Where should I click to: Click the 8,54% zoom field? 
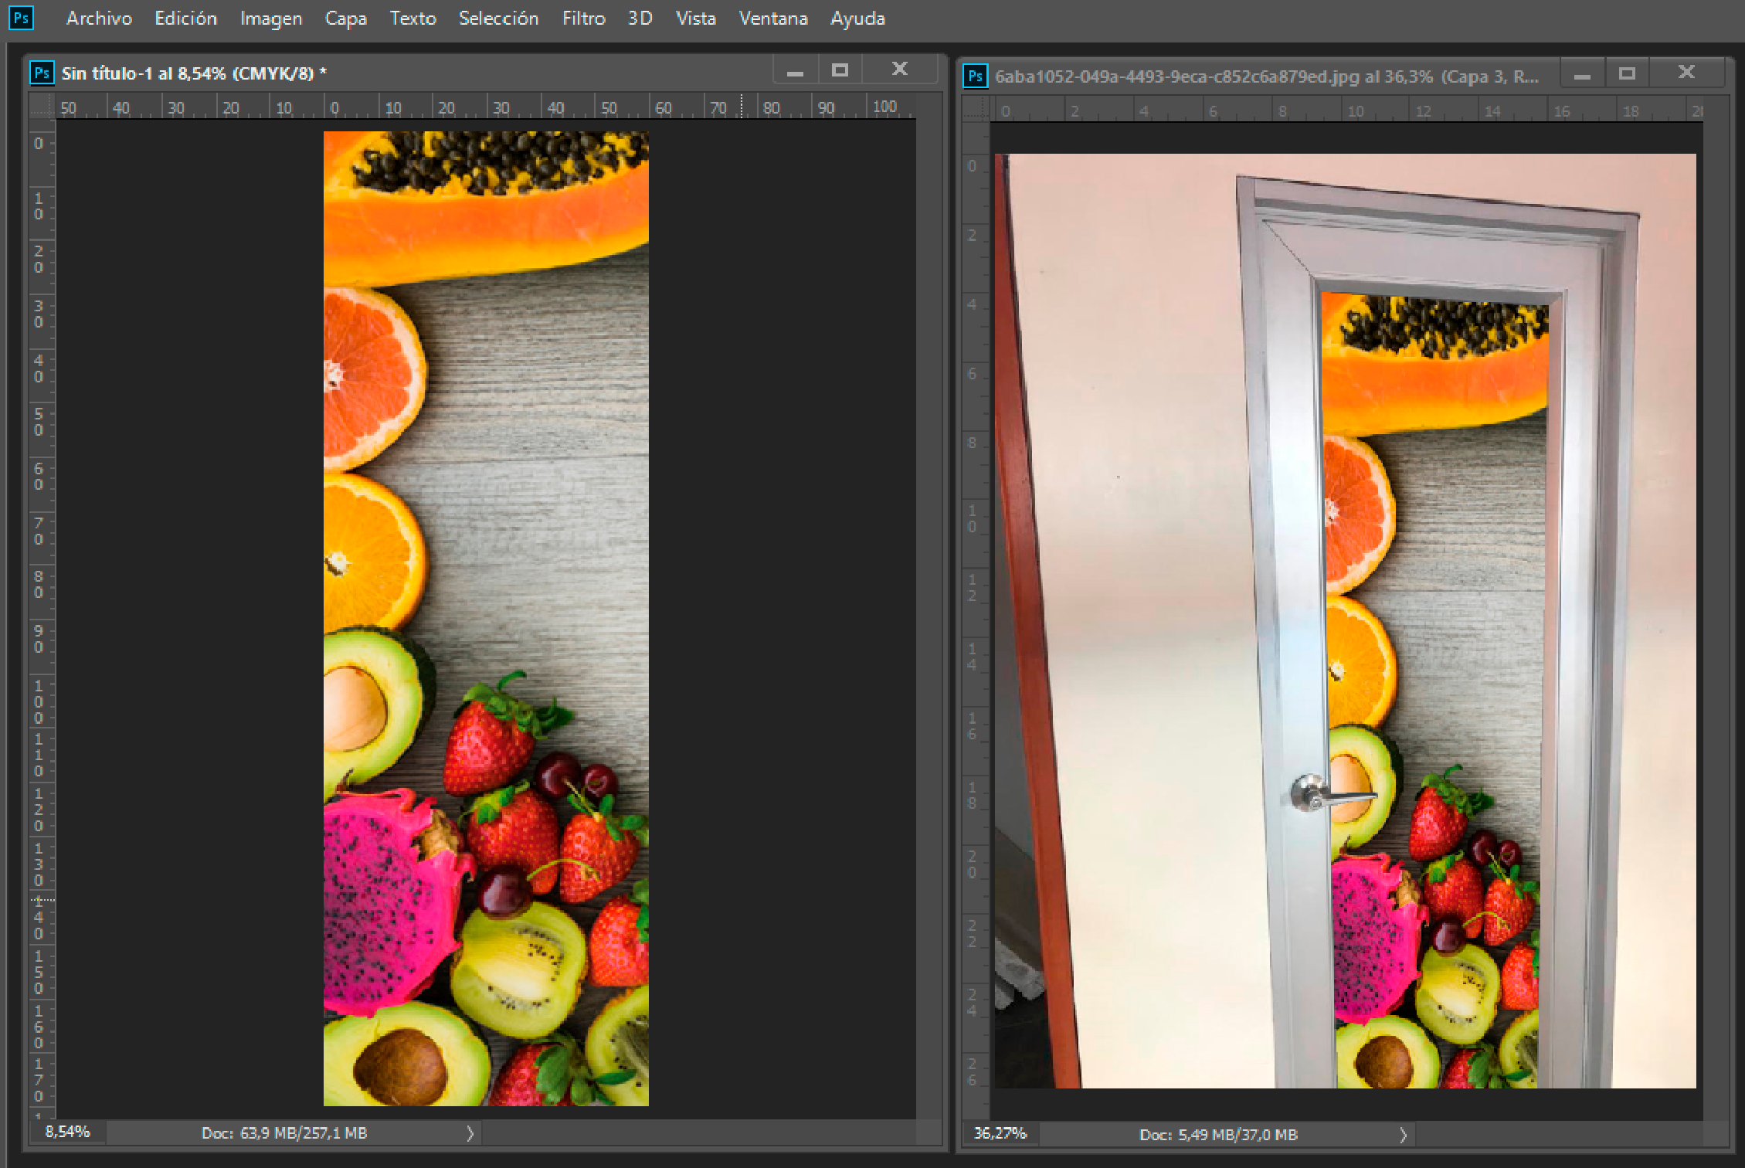[x=68, y=1132]
